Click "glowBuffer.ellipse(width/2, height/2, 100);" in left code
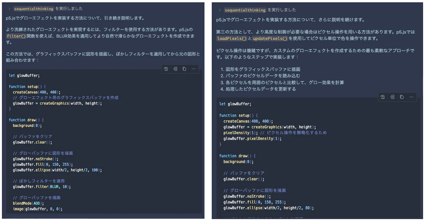This screenshot has width=425, height=221. point(58,170)
